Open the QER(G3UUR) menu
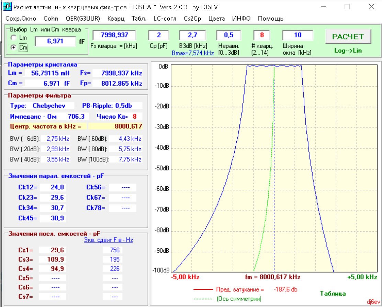382x307 pixels. [82, 19]
